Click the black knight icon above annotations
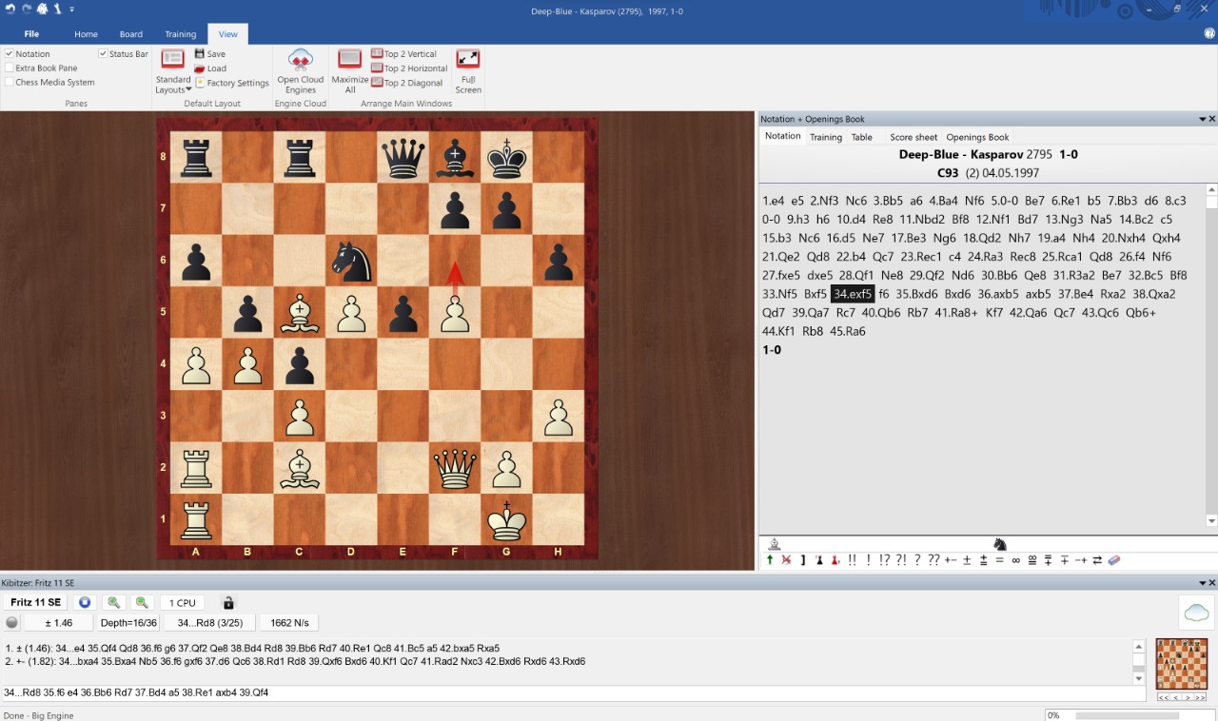Image resolution: width=1218 pixels, height=721 pixels. pos(1000,544)
